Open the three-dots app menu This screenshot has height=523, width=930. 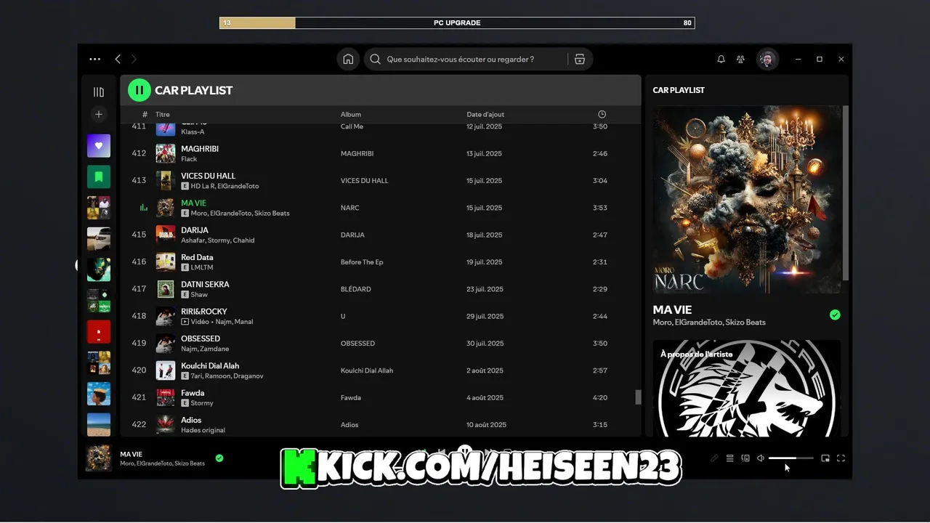95,59
